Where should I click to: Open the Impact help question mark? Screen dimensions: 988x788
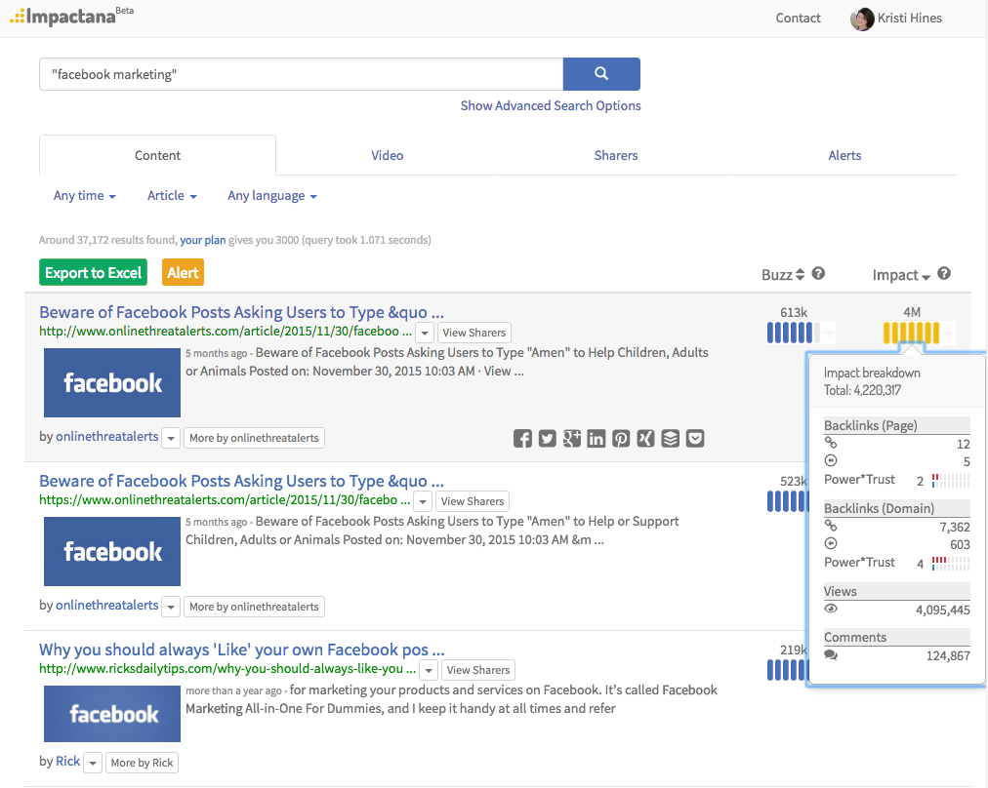943,273
